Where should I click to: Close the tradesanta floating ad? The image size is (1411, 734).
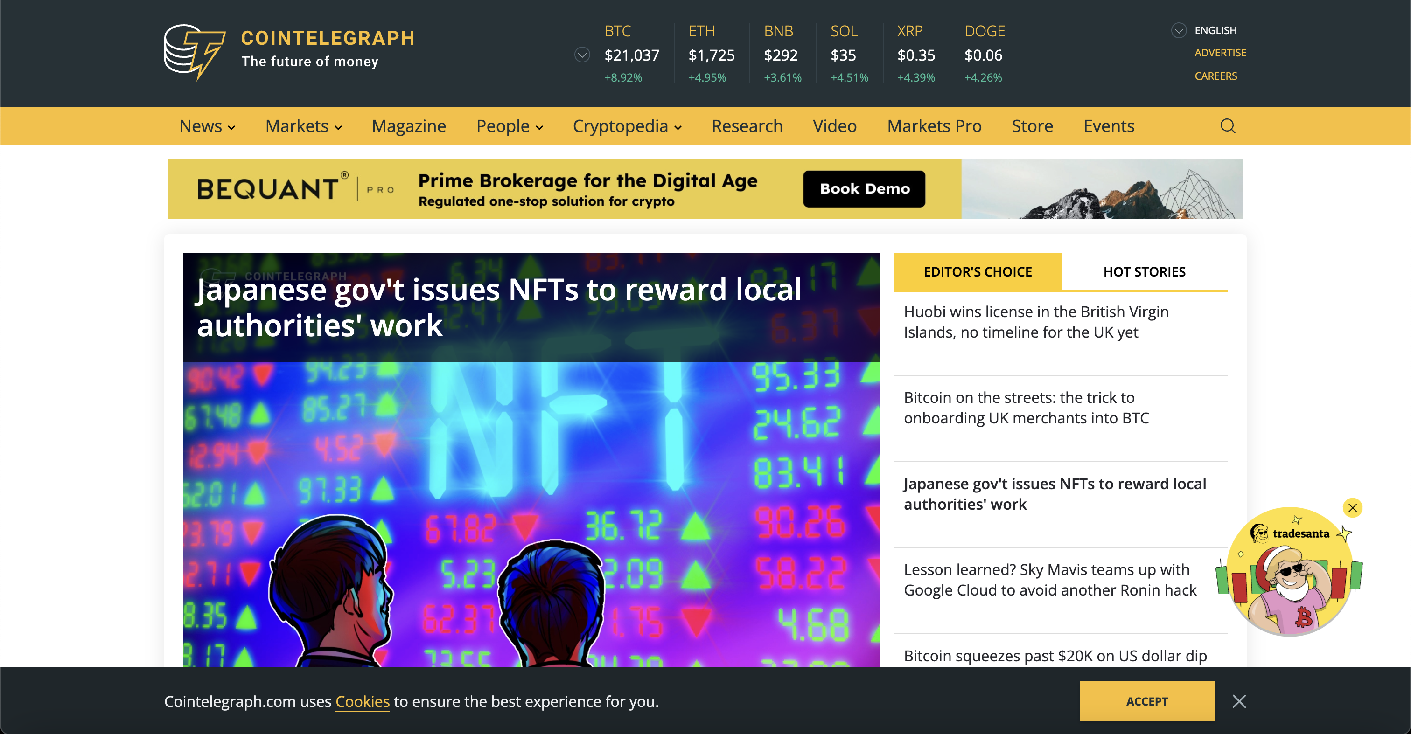coord(1352,507)
